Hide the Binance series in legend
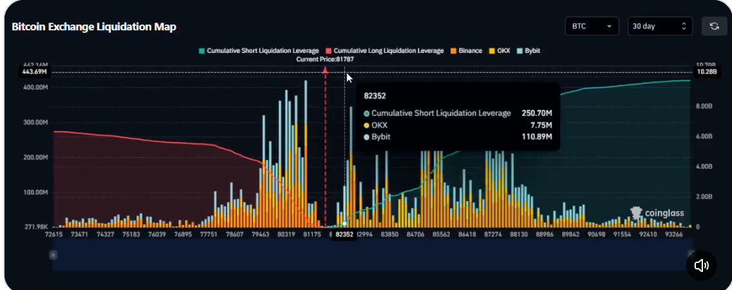This screenshot has width=732, height=290. tap(466, 50)
